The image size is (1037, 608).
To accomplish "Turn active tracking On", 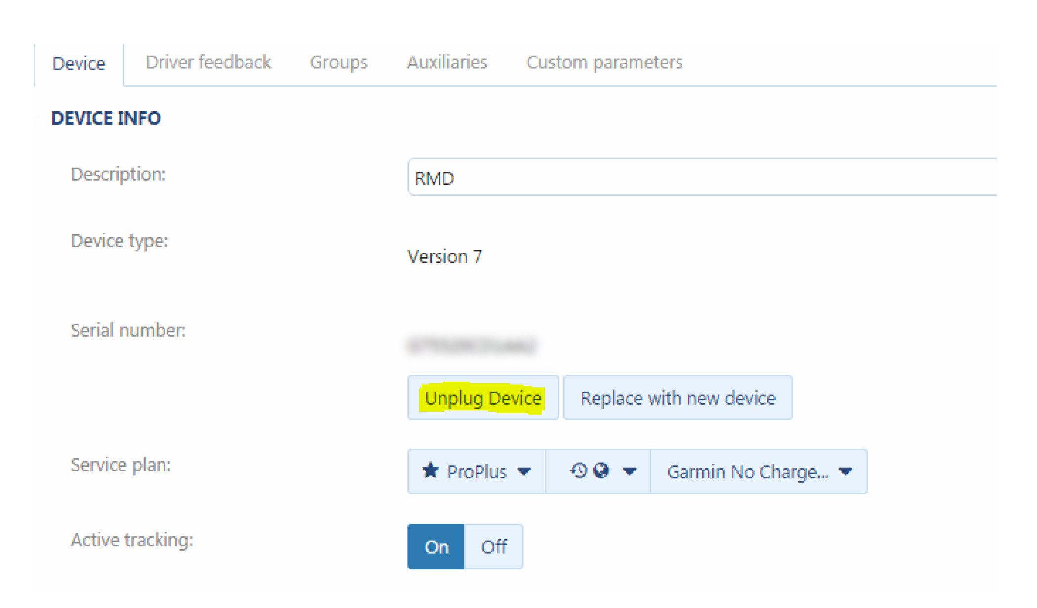I will point(436,546).
